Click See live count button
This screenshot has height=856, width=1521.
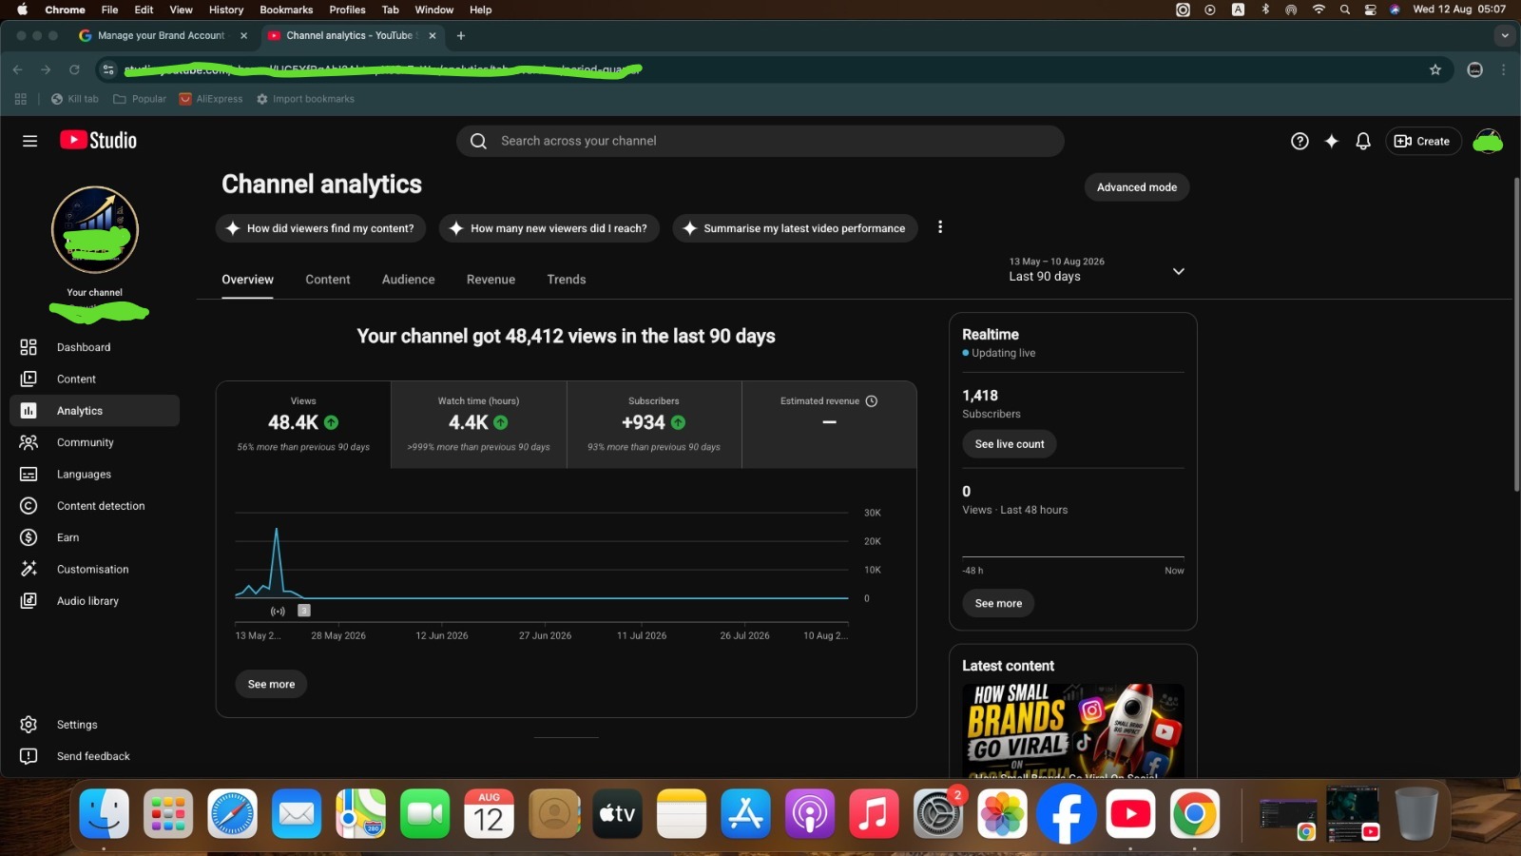[1010, 444]
